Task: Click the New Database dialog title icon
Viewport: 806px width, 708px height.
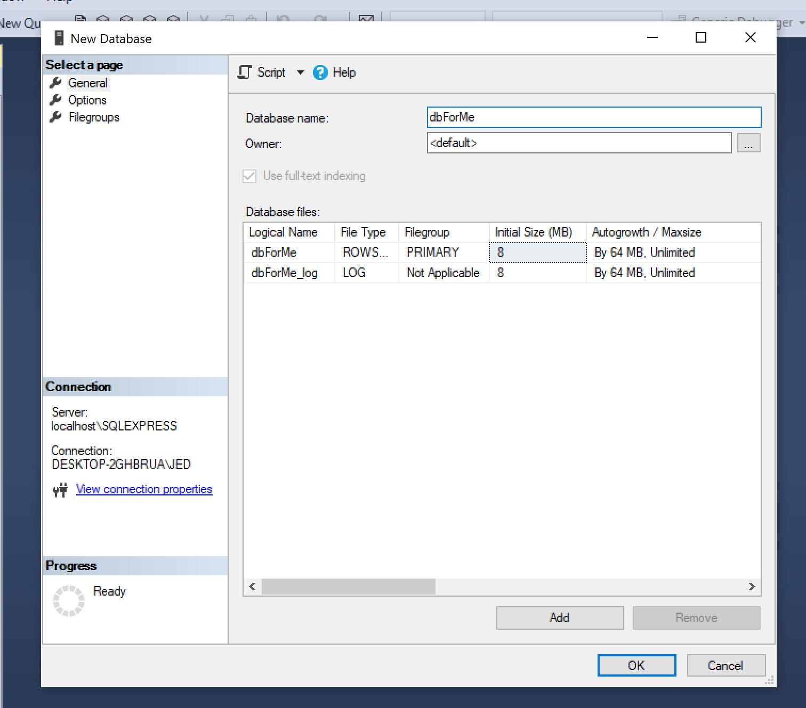Action: point(59,37)
